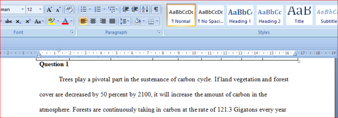338x118 pixels.
Task: Open the font color dropdown arrow
Action: [x=71, y=22]
